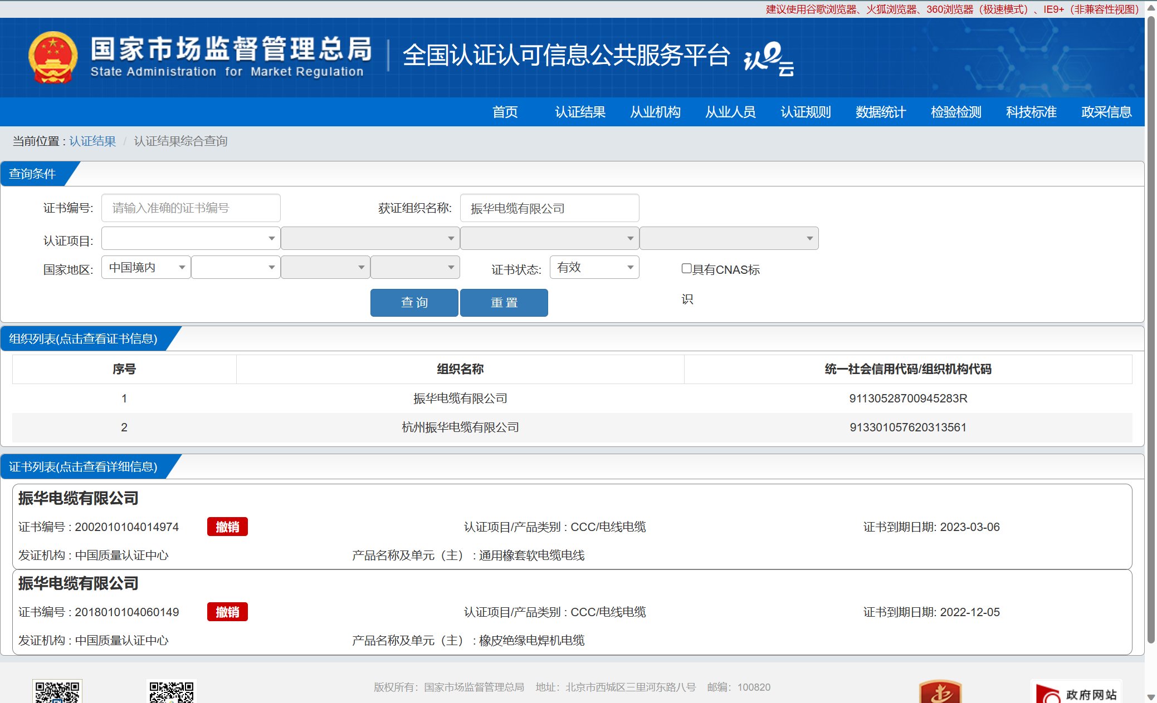Click product name 橡皮绝缘电焊机电缆

[x=531, y=641]
